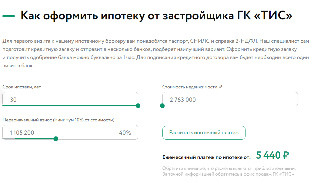Click the down payment slider handle
The height and width of the screenshot is (188, 324).
[x=56, y=139]
